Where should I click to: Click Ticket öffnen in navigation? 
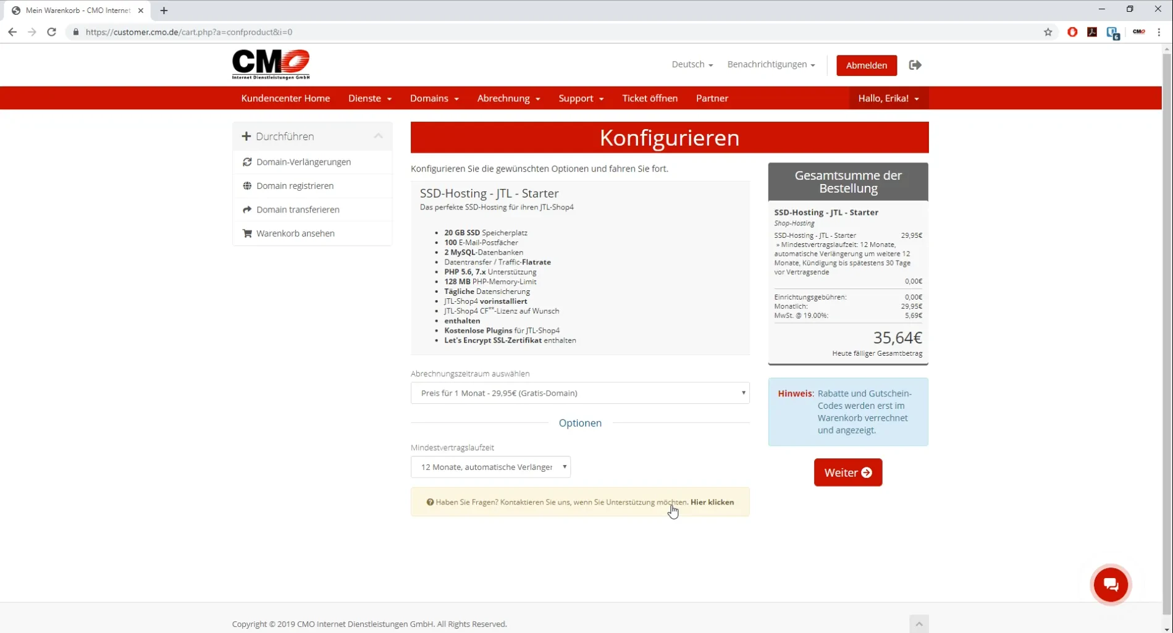(650, 98)
